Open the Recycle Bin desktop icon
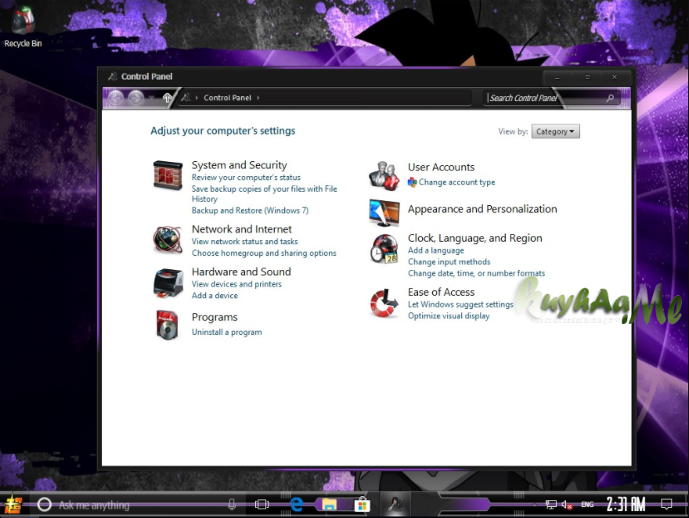This screenshot has width=689, height=518. pyautogui.click(x=23, y=26)
